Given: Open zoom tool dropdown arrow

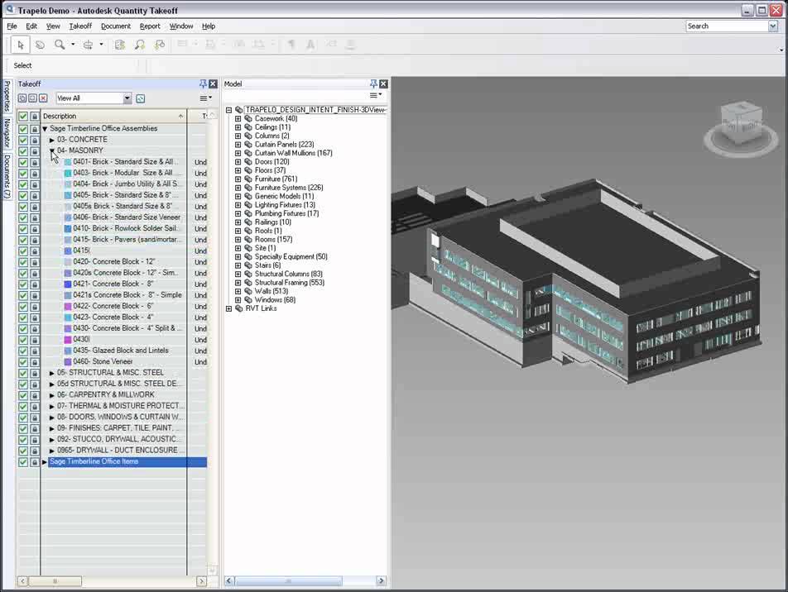Looking at the screenshot, I should tap(73, 45).
